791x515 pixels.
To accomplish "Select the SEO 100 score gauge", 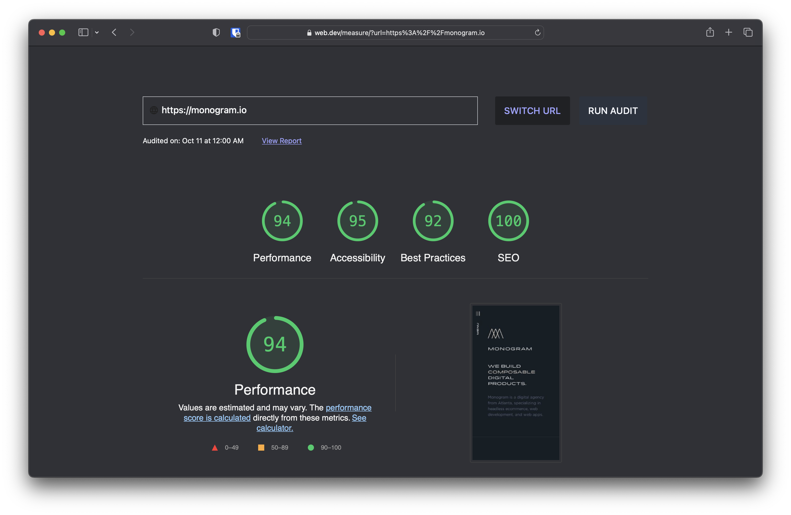I will coord(508,221).
